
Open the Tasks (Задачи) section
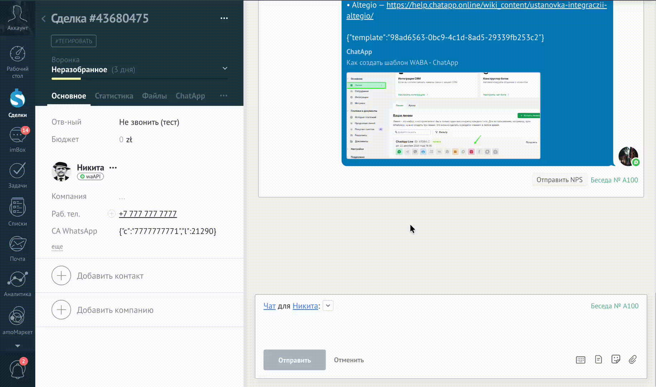[x=17, y=175]
